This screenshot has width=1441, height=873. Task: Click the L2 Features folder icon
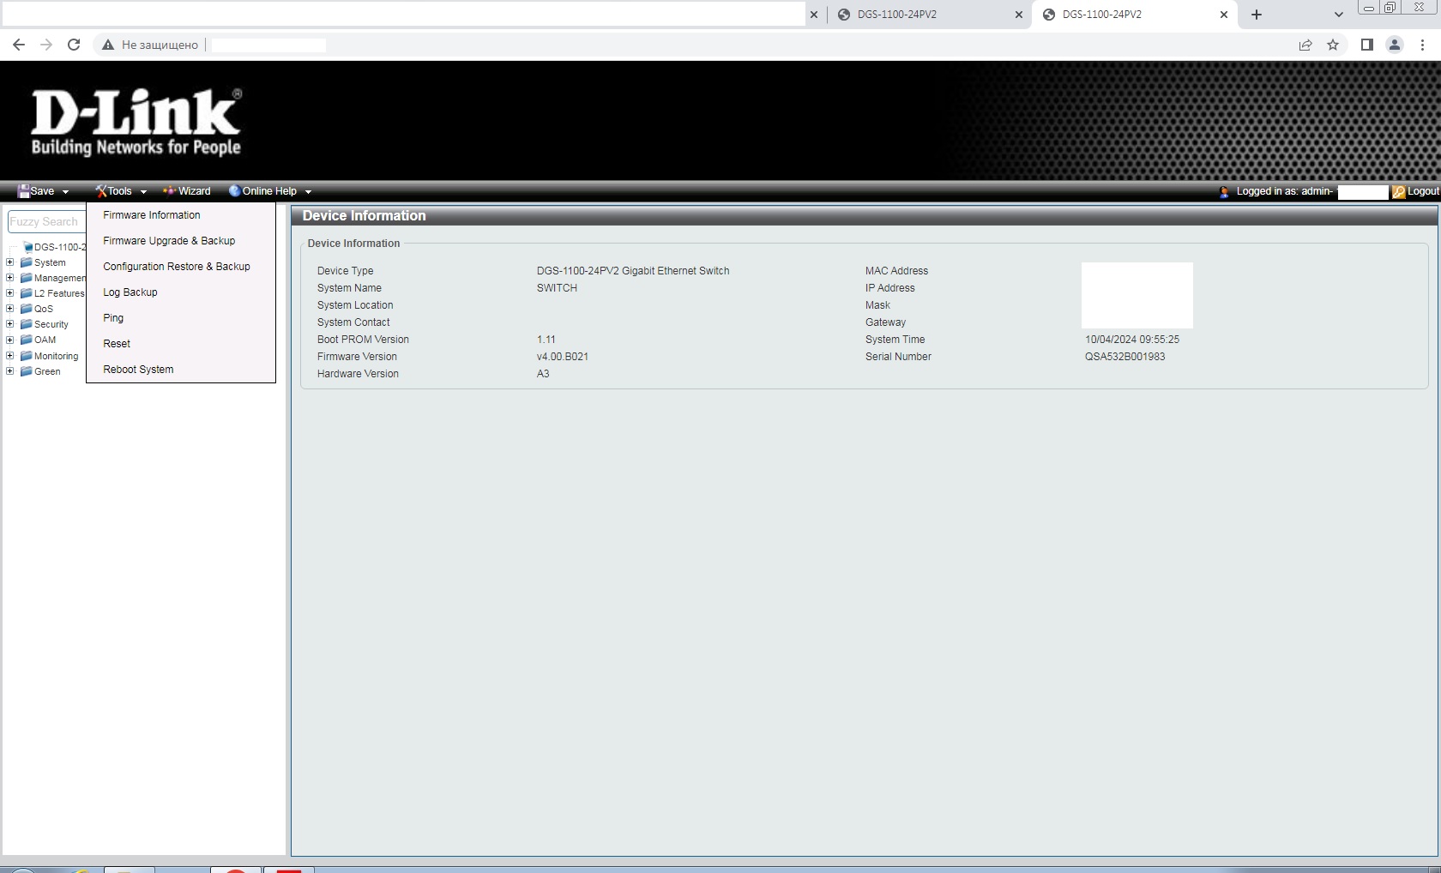(27, 293)
